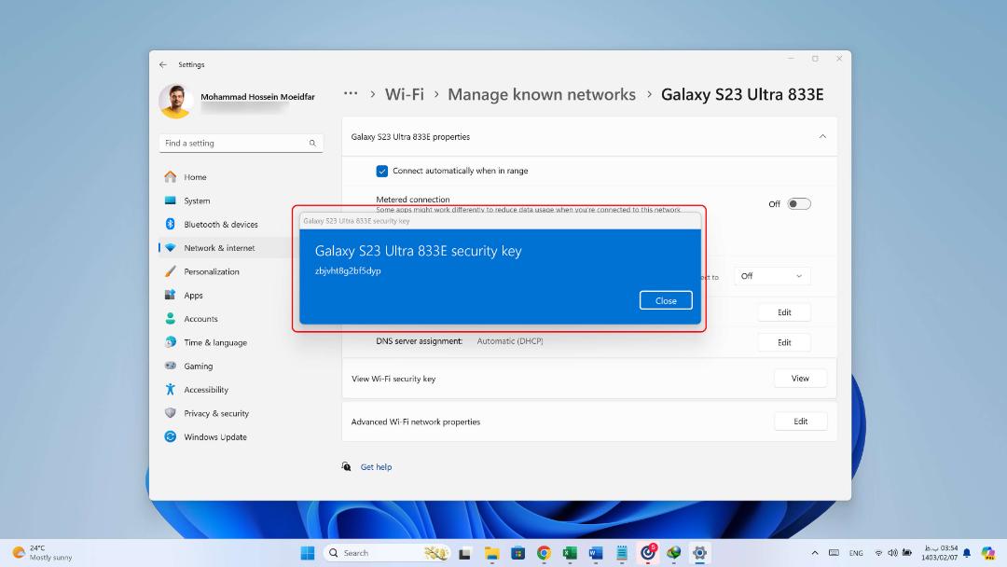This screenshot has height=567, width=1007.
Task: Click Automatic (DHCP) value text
Action: [510, 341]
